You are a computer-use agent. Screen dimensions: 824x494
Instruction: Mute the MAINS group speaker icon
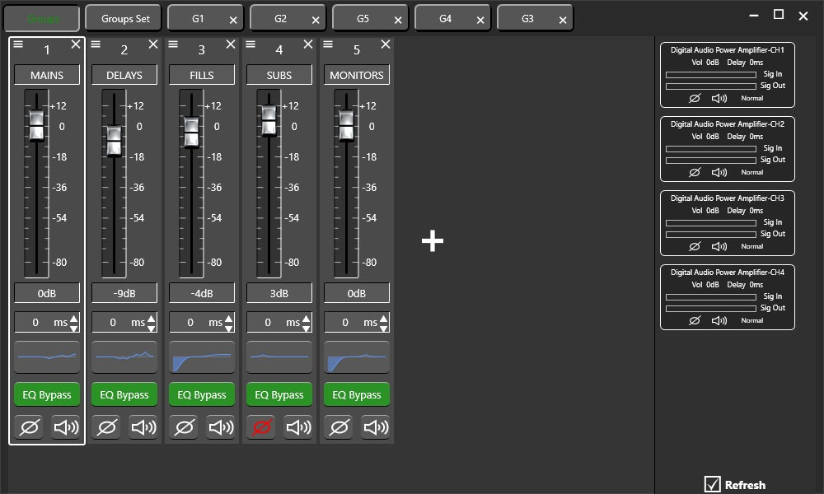click(66, 427)
